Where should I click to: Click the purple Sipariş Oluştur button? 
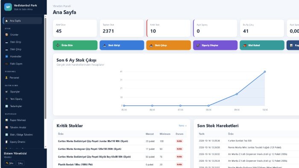215,45
